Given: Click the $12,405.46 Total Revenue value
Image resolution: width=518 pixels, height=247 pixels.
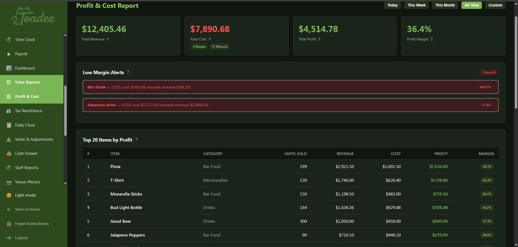Looking at the screenshot, I should click(x=104, y=29).
